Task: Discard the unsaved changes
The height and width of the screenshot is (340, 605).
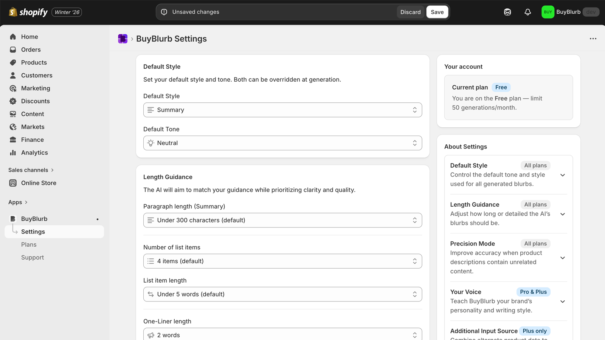Action: click(410, 12)
